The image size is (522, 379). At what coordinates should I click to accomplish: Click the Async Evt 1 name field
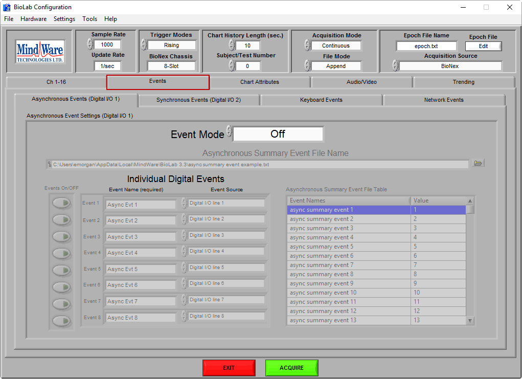pos(141,205)
